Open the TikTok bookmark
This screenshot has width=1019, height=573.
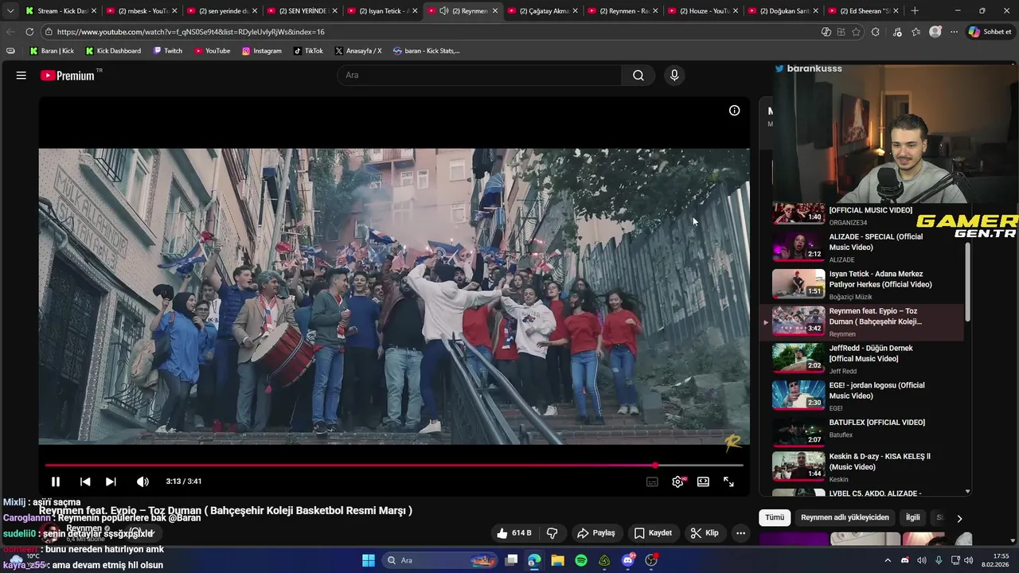308,51
